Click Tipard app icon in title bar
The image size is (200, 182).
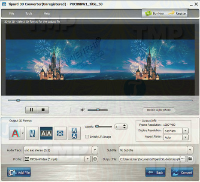click(x=4, y=4)
